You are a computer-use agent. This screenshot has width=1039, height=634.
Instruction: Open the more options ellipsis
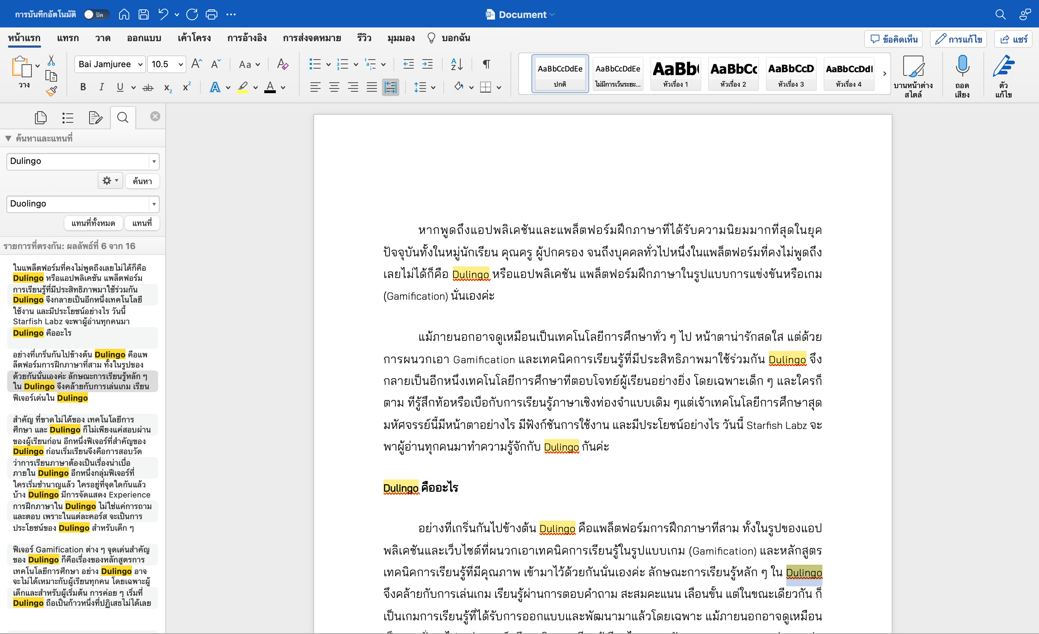coord(231,14)
